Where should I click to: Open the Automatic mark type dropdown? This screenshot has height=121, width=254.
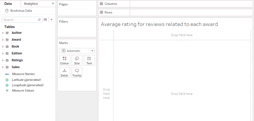coord(77,51)
